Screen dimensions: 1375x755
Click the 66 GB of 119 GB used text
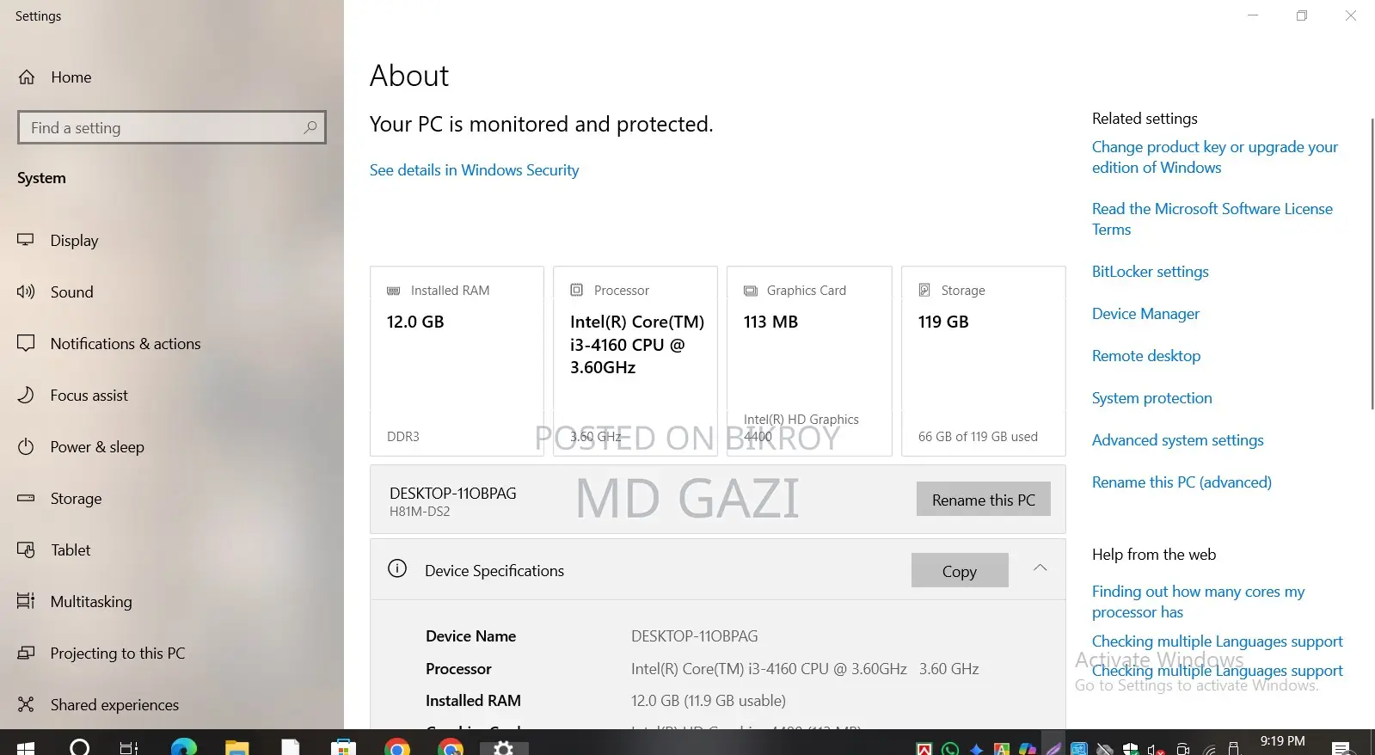978,437
